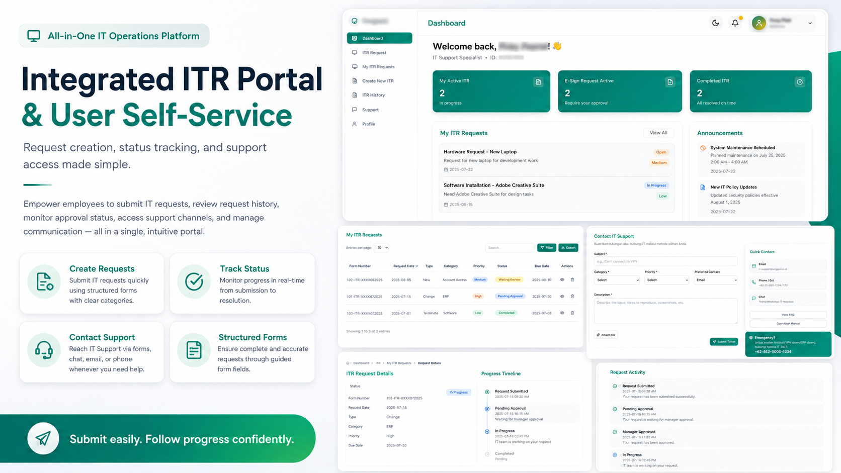Click the Manager Approved icon in Request Activity
This screenshot has height=473, width=841.
[615, 432]
